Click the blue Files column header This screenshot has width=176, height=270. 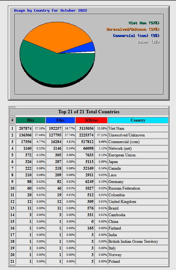click(x=60, y=120)
